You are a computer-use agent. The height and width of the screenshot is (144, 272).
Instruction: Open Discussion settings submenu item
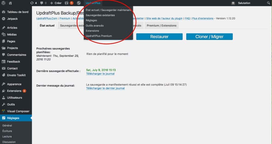click(9, 142)
